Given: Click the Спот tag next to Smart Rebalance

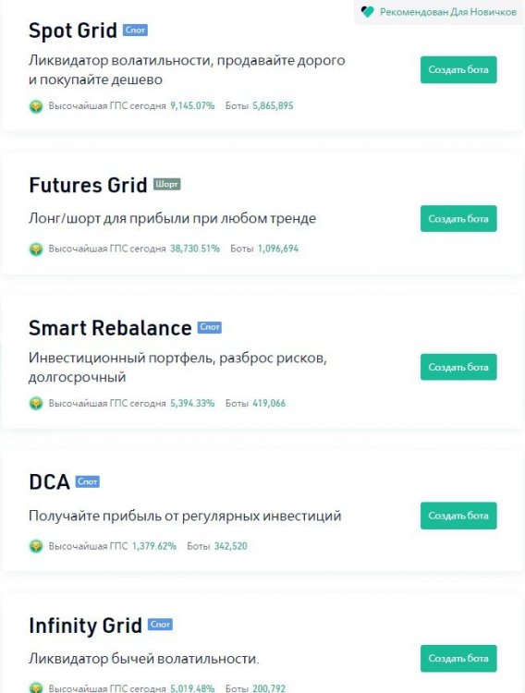Looking at the screenshot, I should click(x=209, y=327).
